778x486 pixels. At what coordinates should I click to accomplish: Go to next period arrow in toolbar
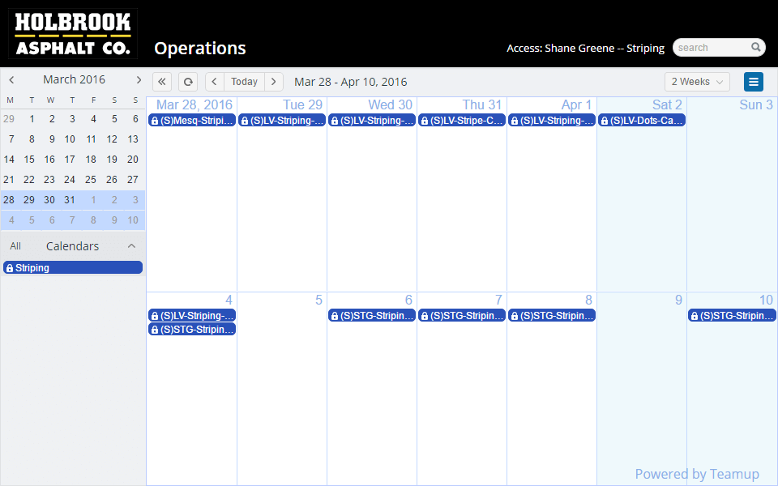click(274, 82)
